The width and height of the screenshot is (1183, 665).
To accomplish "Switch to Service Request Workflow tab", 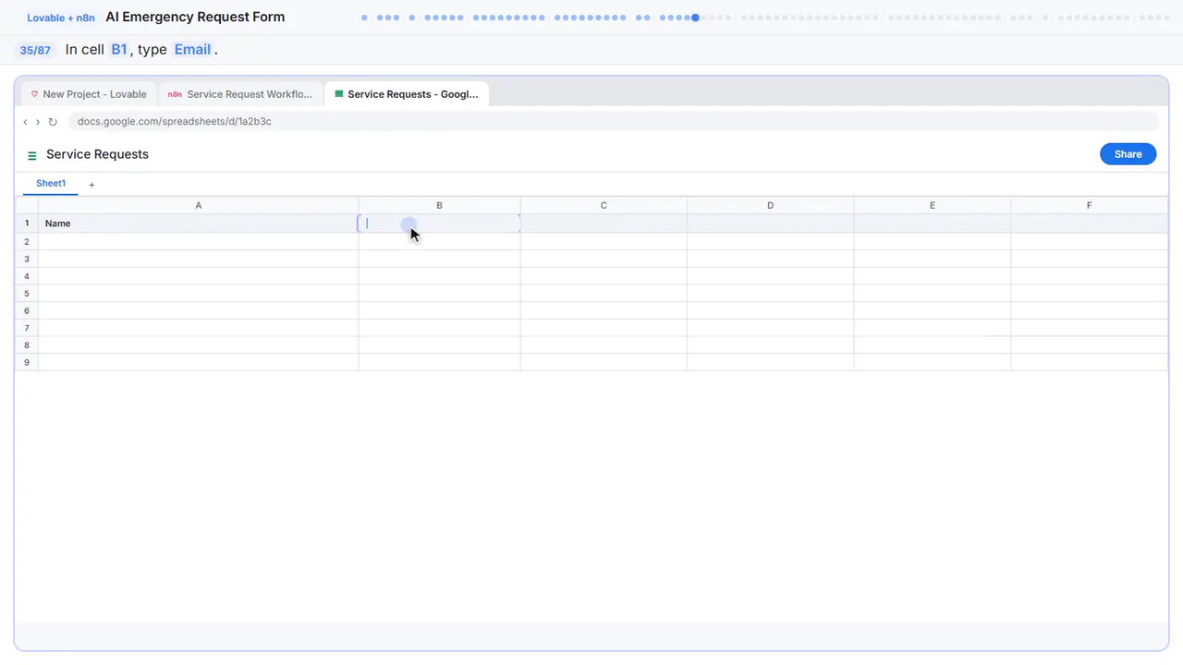I will 240,94.
